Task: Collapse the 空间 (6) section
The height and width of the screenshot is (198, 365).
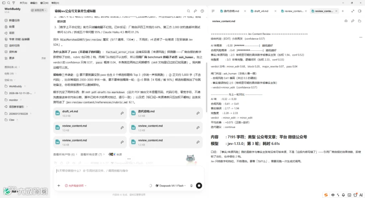Action: 10,80
